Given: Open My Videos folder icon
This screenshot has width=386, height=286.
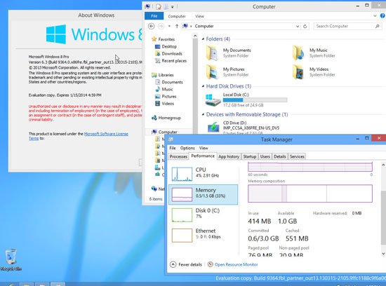Looking at the screenshot, I should click(x=298, y=72).
